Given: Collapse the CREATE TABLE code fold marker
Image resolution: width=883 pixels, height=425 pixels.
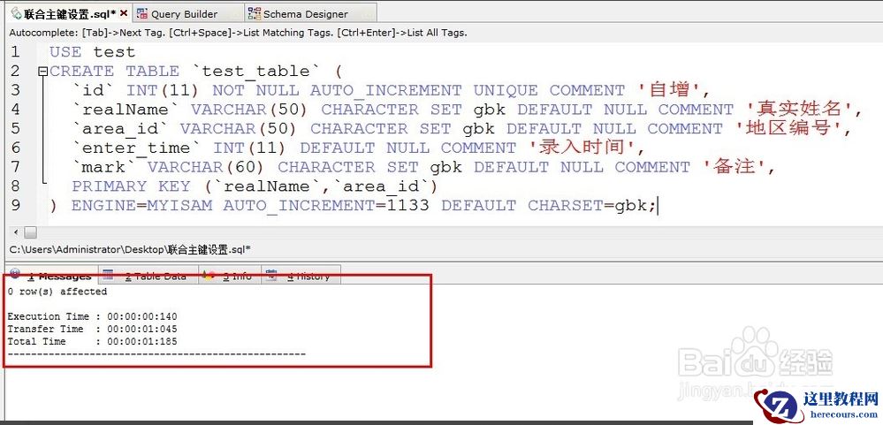Looking at the screenshot, I should 42,72.
